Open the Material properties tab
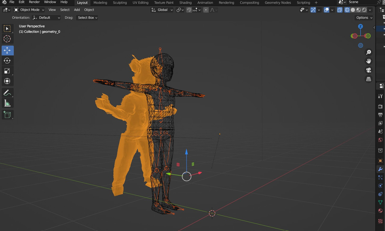The height and width of the screenshot is (231, 385). (380, 211)
